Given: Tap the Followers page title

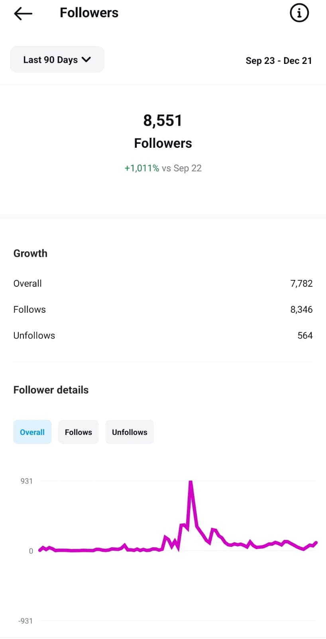Looking at the screenshot, I should tap(89, 13).
